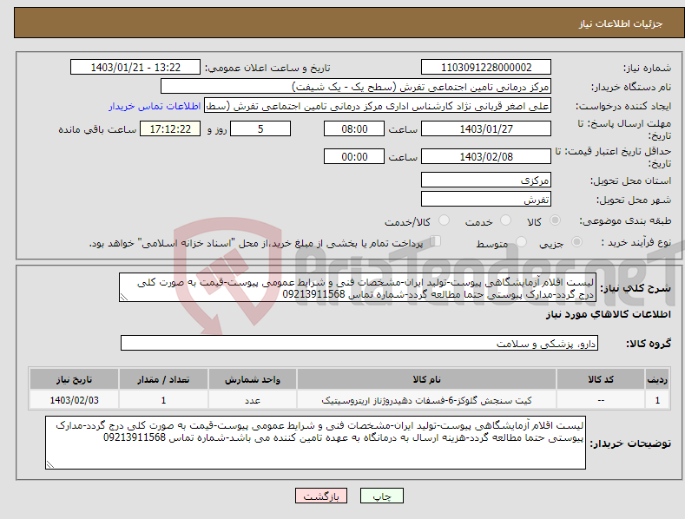Screen dimensions: 685x519
Task: Click the announcement date field 1403/01/21 - 13:22
Action: pyautogui.click(x=135, y=68)
